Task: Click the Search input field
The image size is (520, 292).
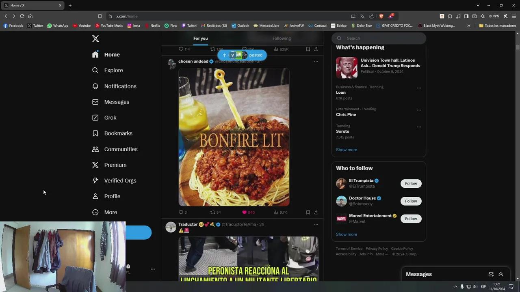Action: click(x=382, y=38)
